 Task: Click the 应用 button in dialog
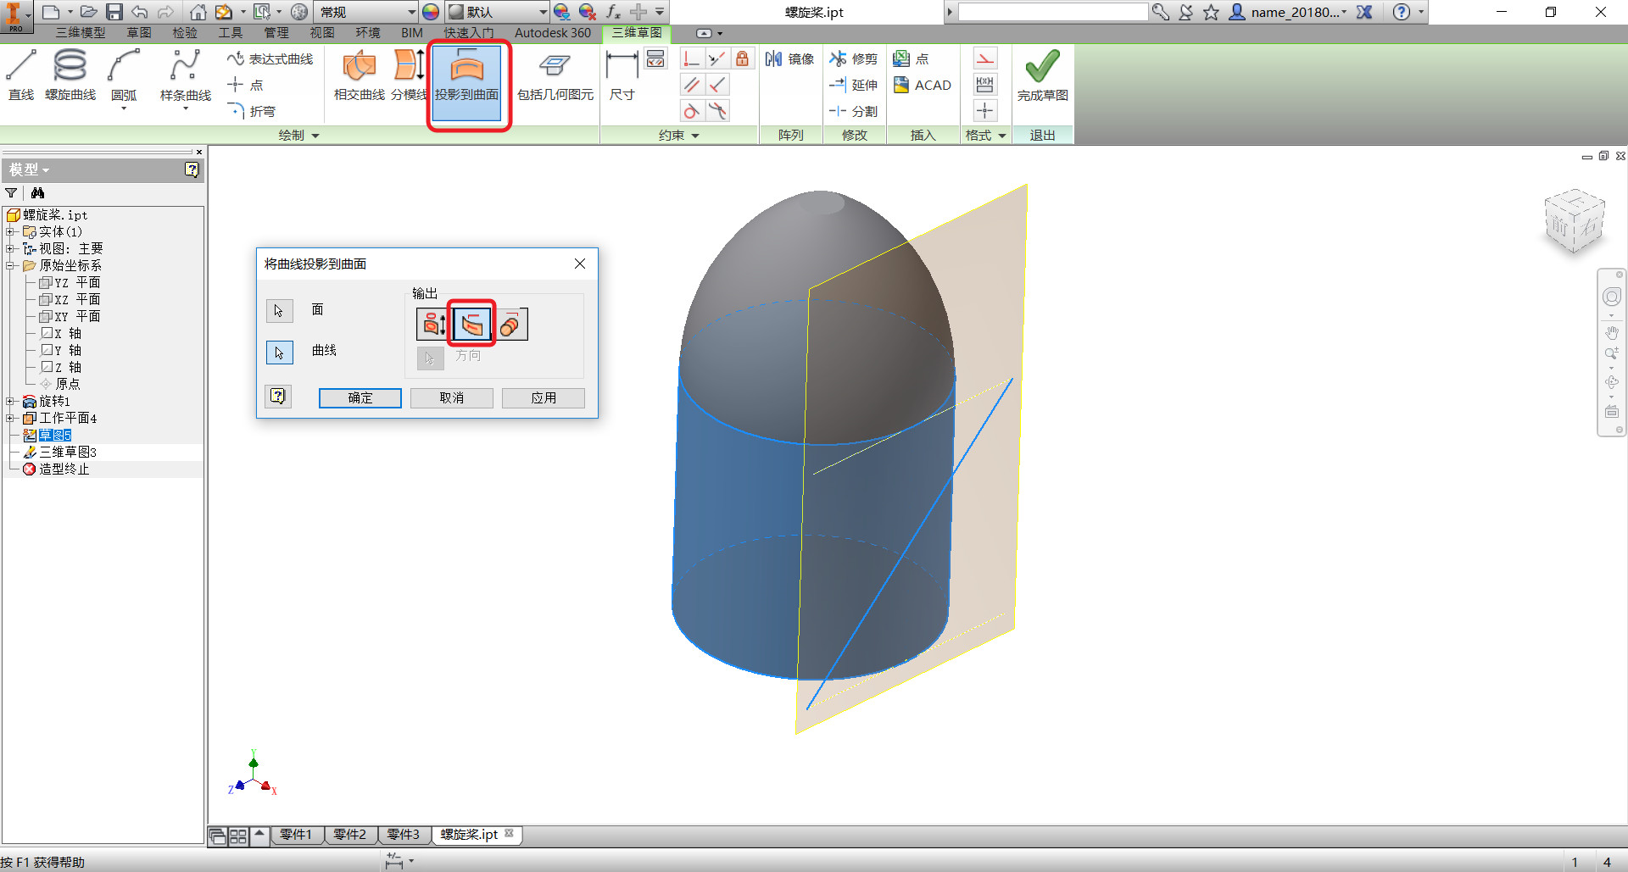click(544, 397)
